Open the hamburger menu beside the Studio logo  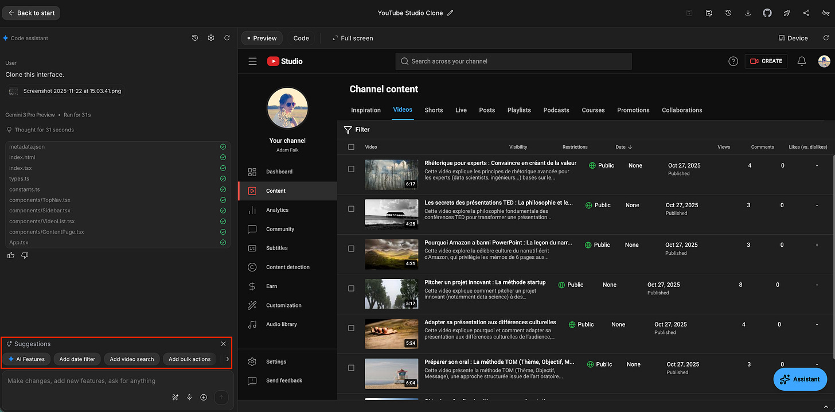[252, 61]
